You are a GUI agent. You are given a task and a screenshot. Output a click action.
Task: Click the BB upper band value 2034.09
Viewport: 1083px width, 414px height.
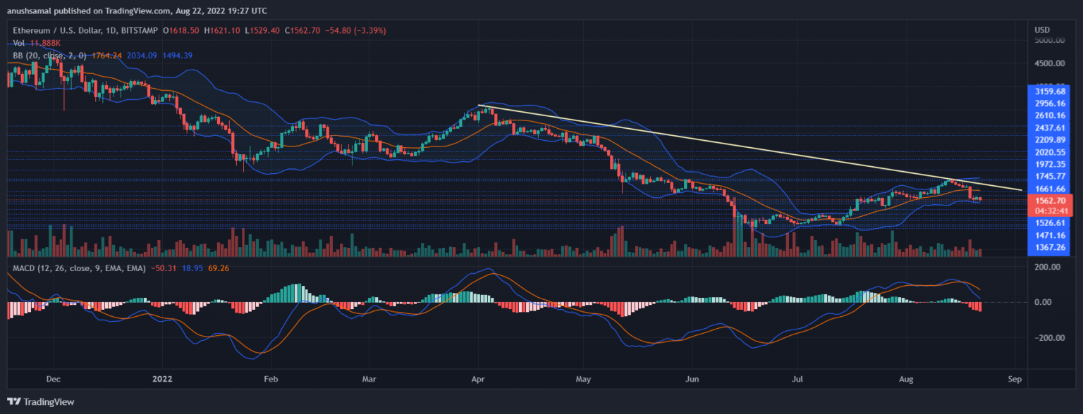pyautogui.click(x=142, y=56)
